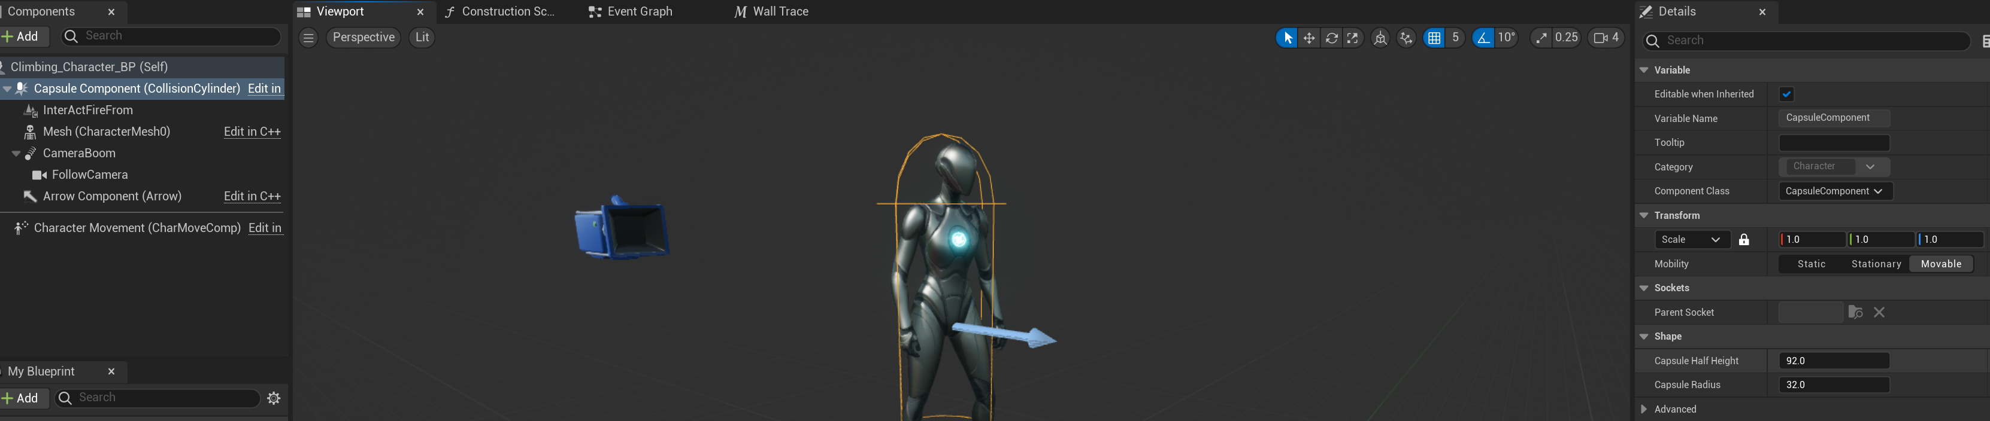Click the My Blueprint search magnifier icon
1990x421 pixels.
[65, 398]
